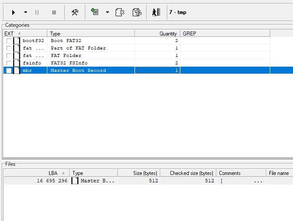293x221 pixels.
Task: Click the GREP column header
Action: 225,33
